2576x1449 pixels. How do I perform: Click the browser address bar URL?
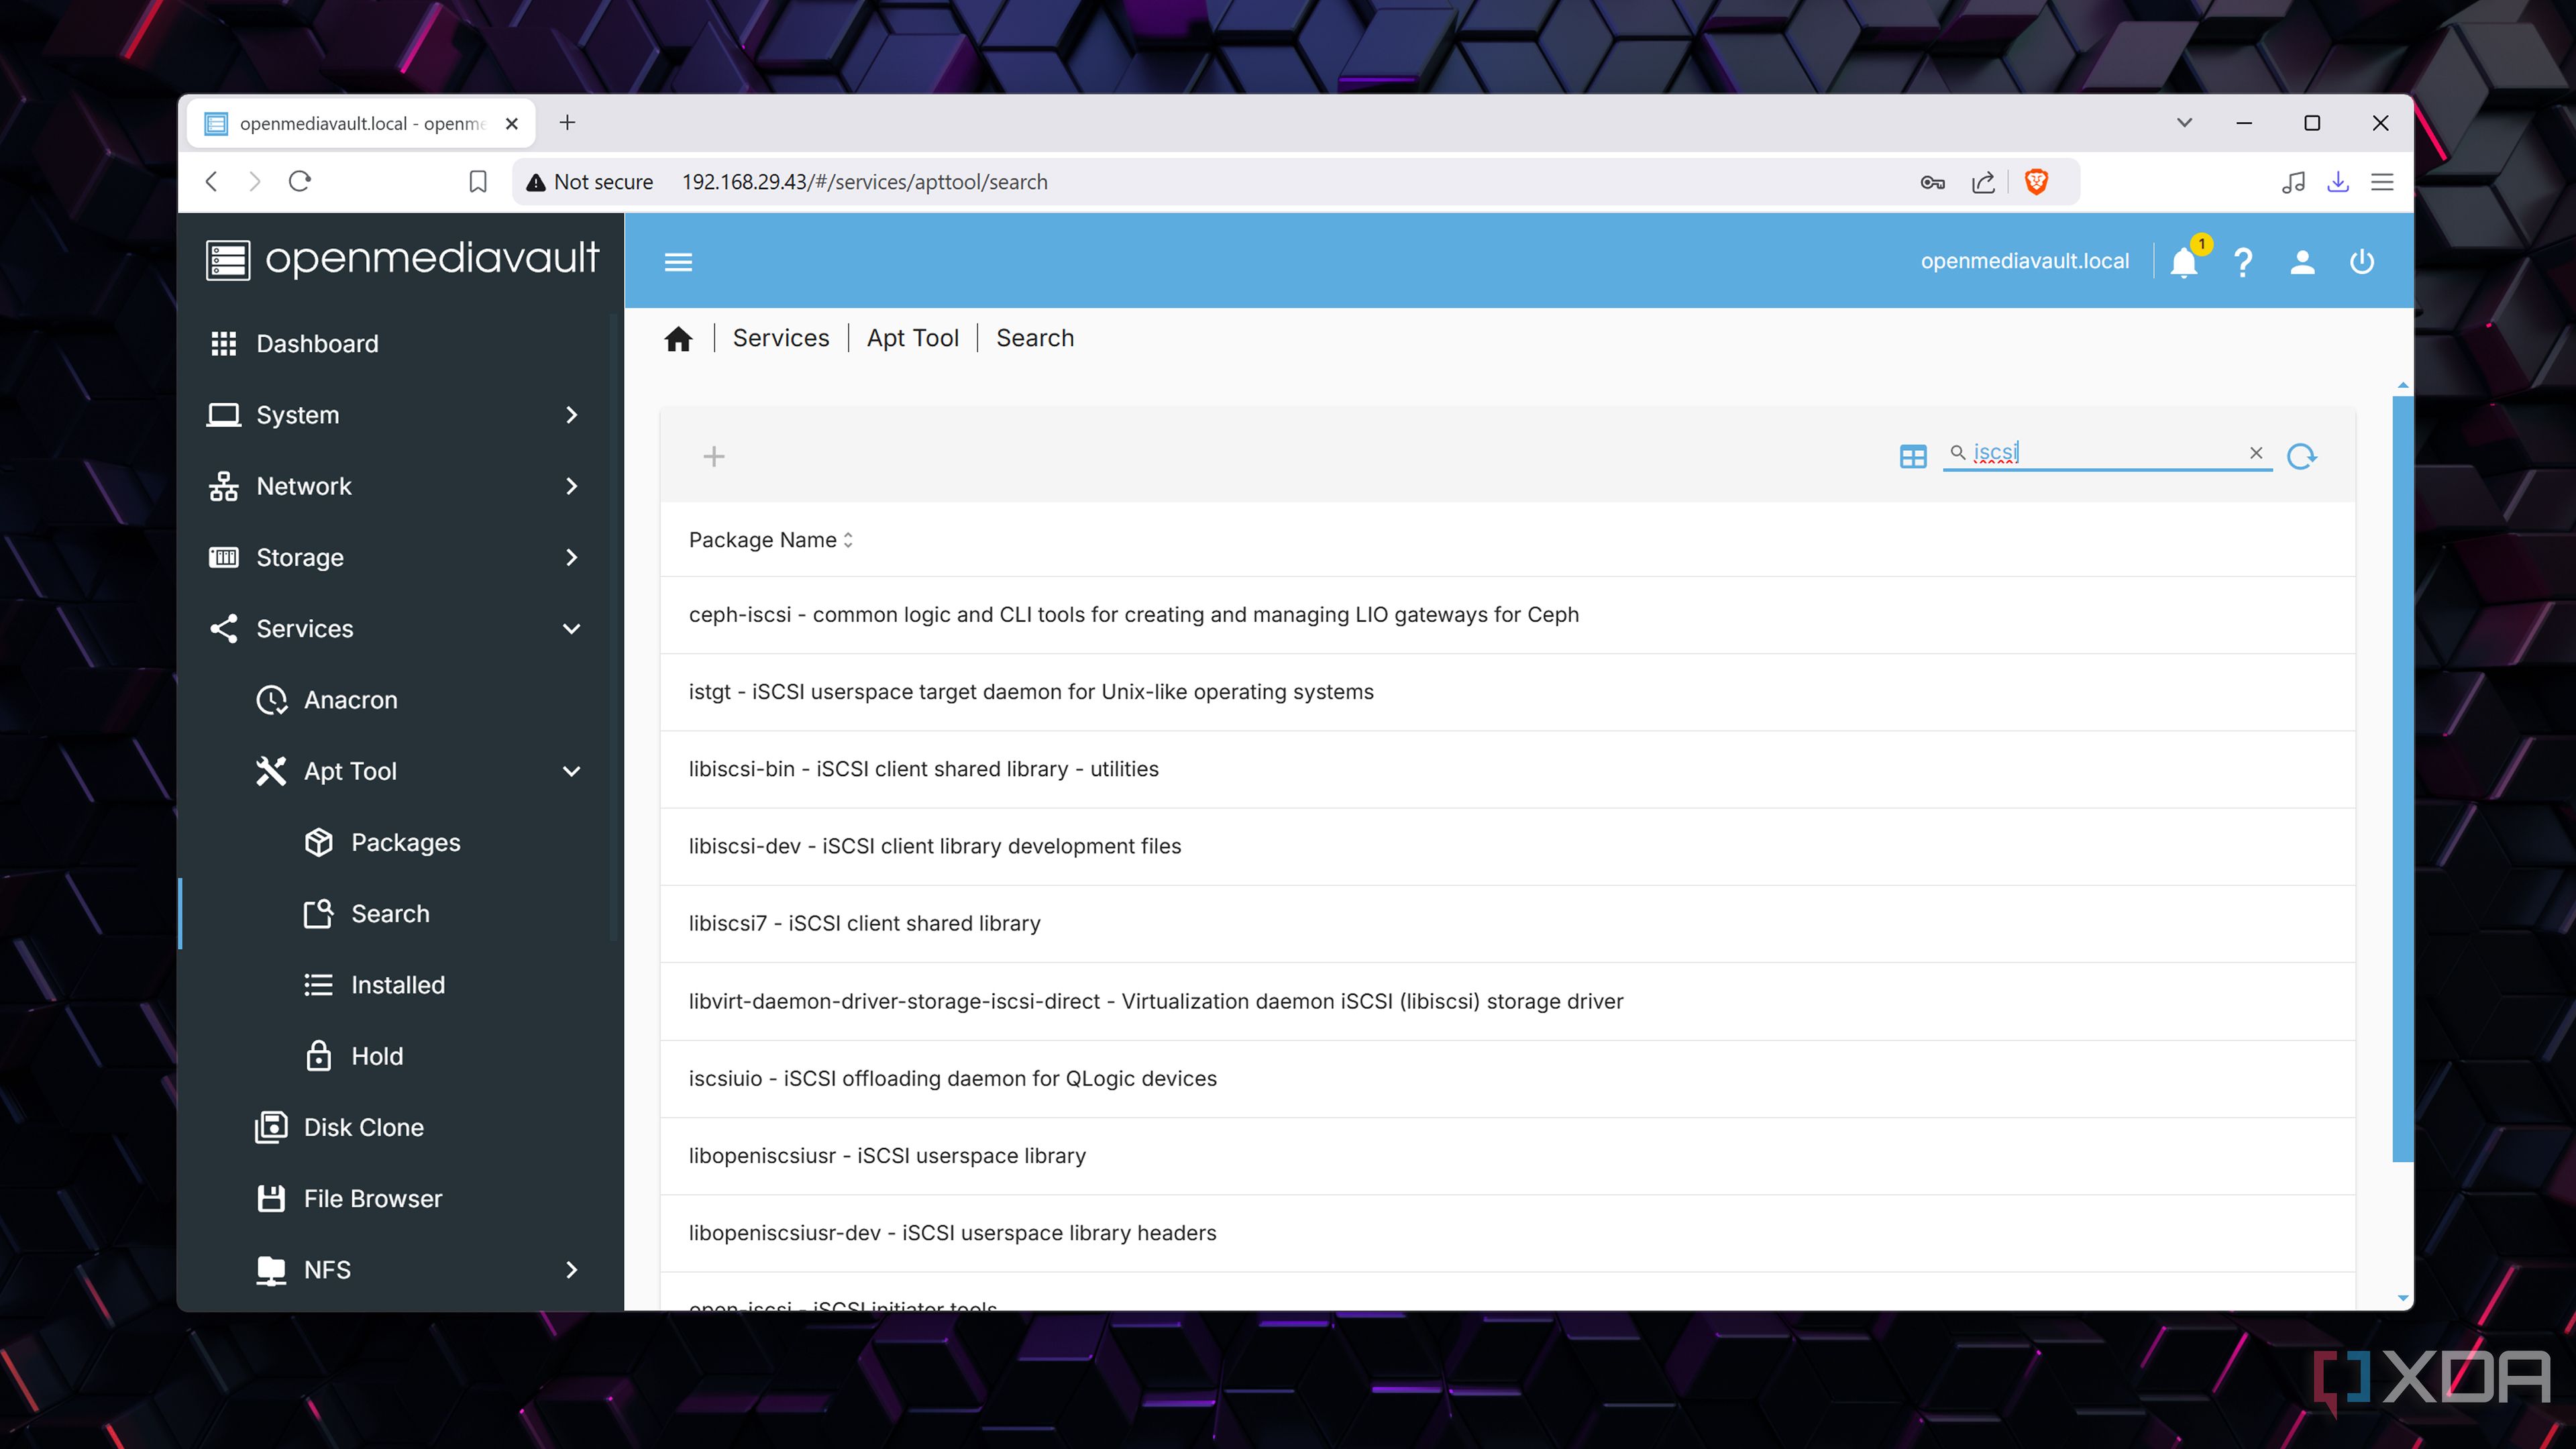coord(864,182)
